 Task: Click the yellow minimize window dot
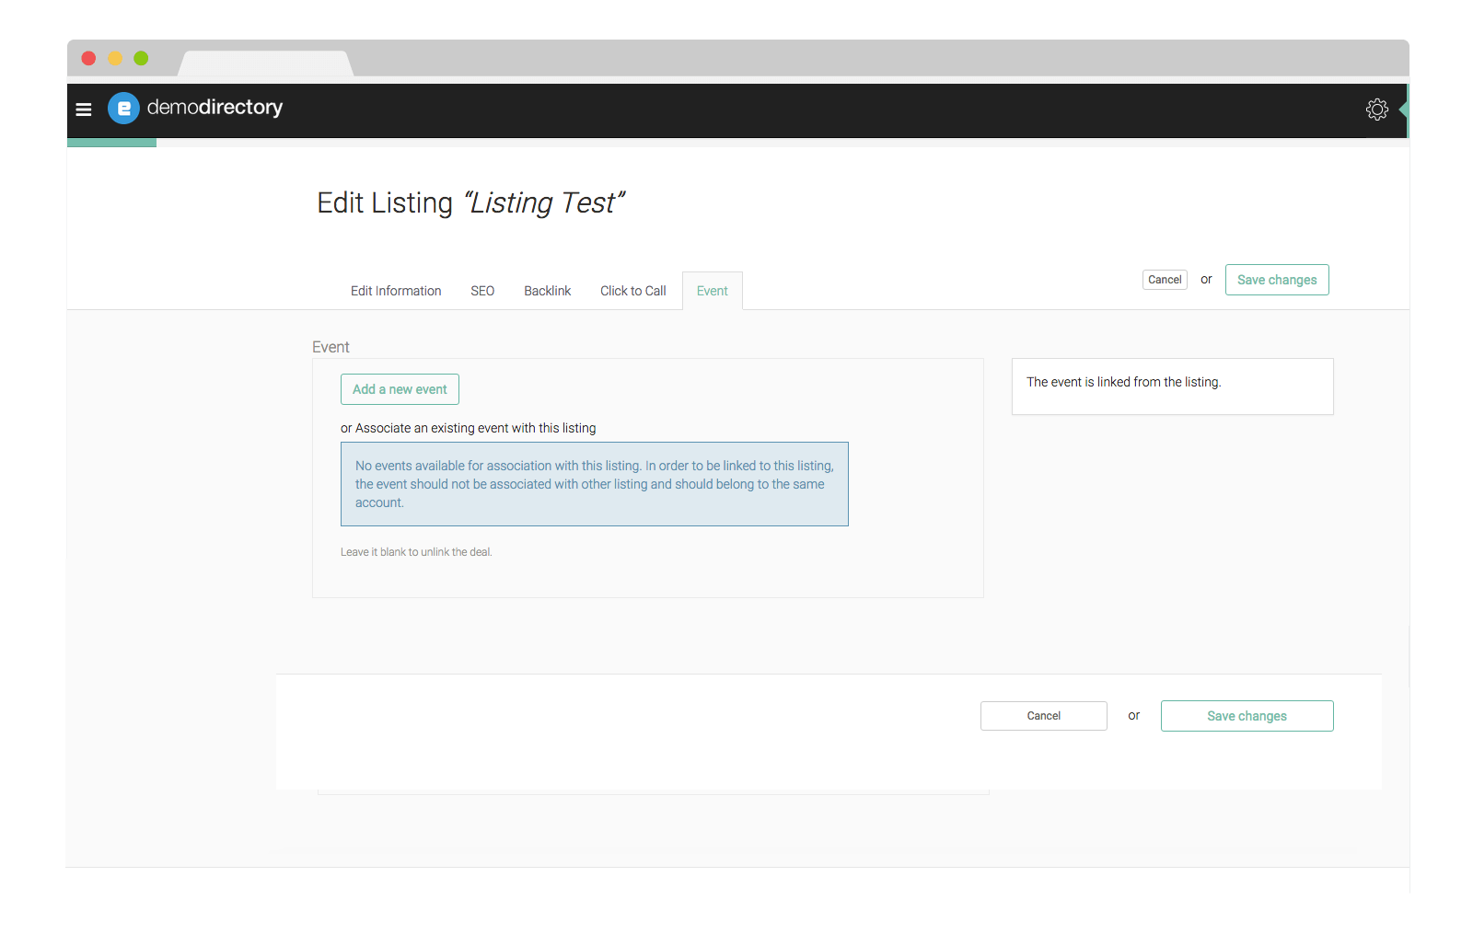tap(115, 58)
